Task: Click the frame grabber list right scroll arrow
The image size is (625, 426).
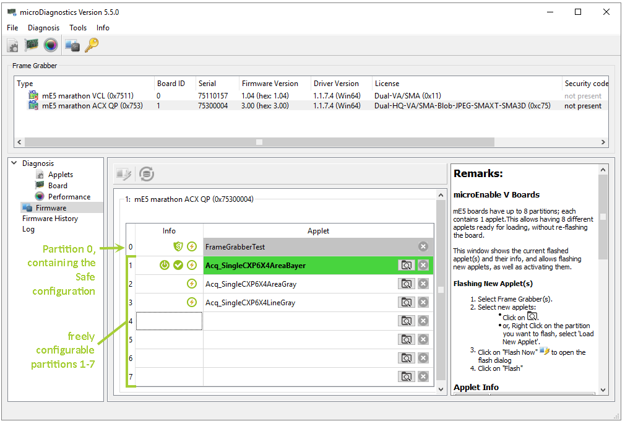Action: coord(603,142)
